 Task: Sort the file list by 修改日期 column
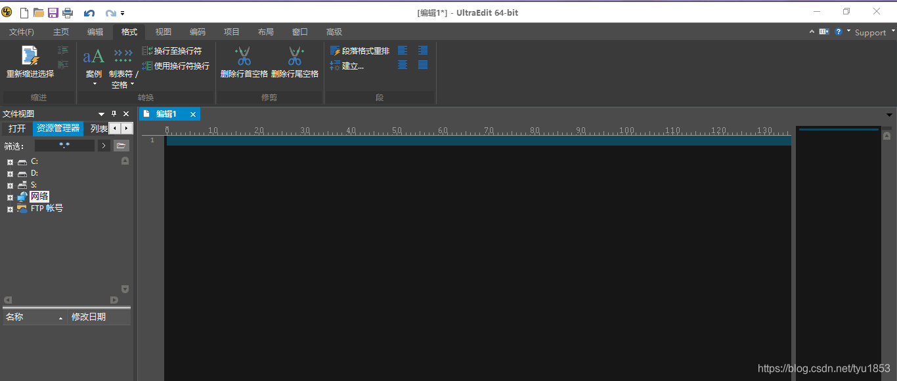pyautogui.click(x=99, y=317)
